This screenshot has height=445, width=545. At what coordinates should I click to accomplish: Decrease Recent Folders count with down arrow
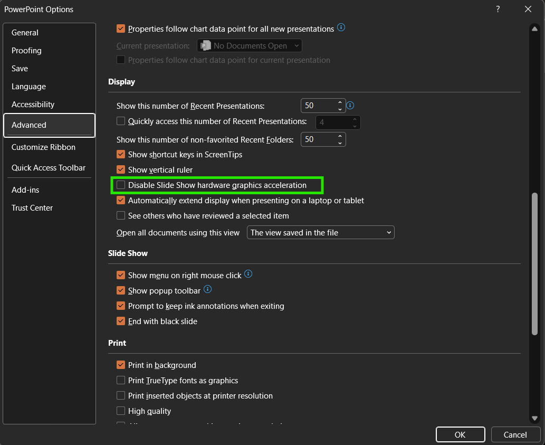pos(340,143)
